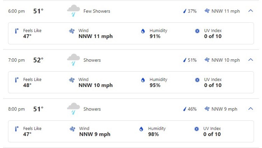
Task: Click the Feels Like 47° value at 8:00 pm
Action: (27, 134)
